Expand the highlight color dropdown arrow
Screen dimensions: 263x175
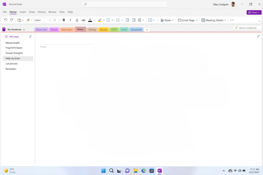click(x=104, y=20)
